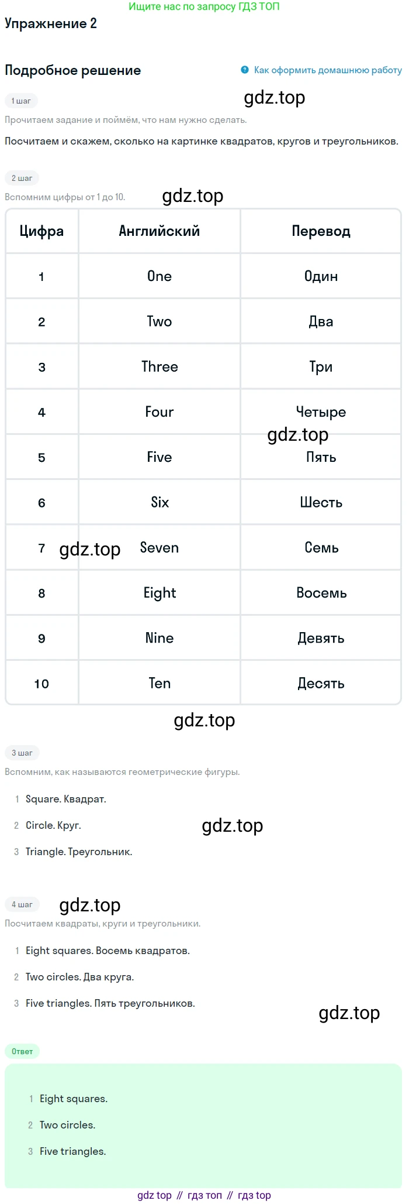Click the green "Ответ" label
Image resolution: width=409 pixels, height=1204 pixels.
pos(22,1052)
